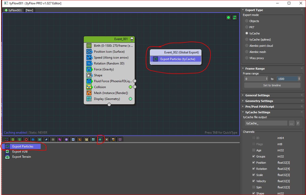Select the PRT export mode

click(247, 27)
